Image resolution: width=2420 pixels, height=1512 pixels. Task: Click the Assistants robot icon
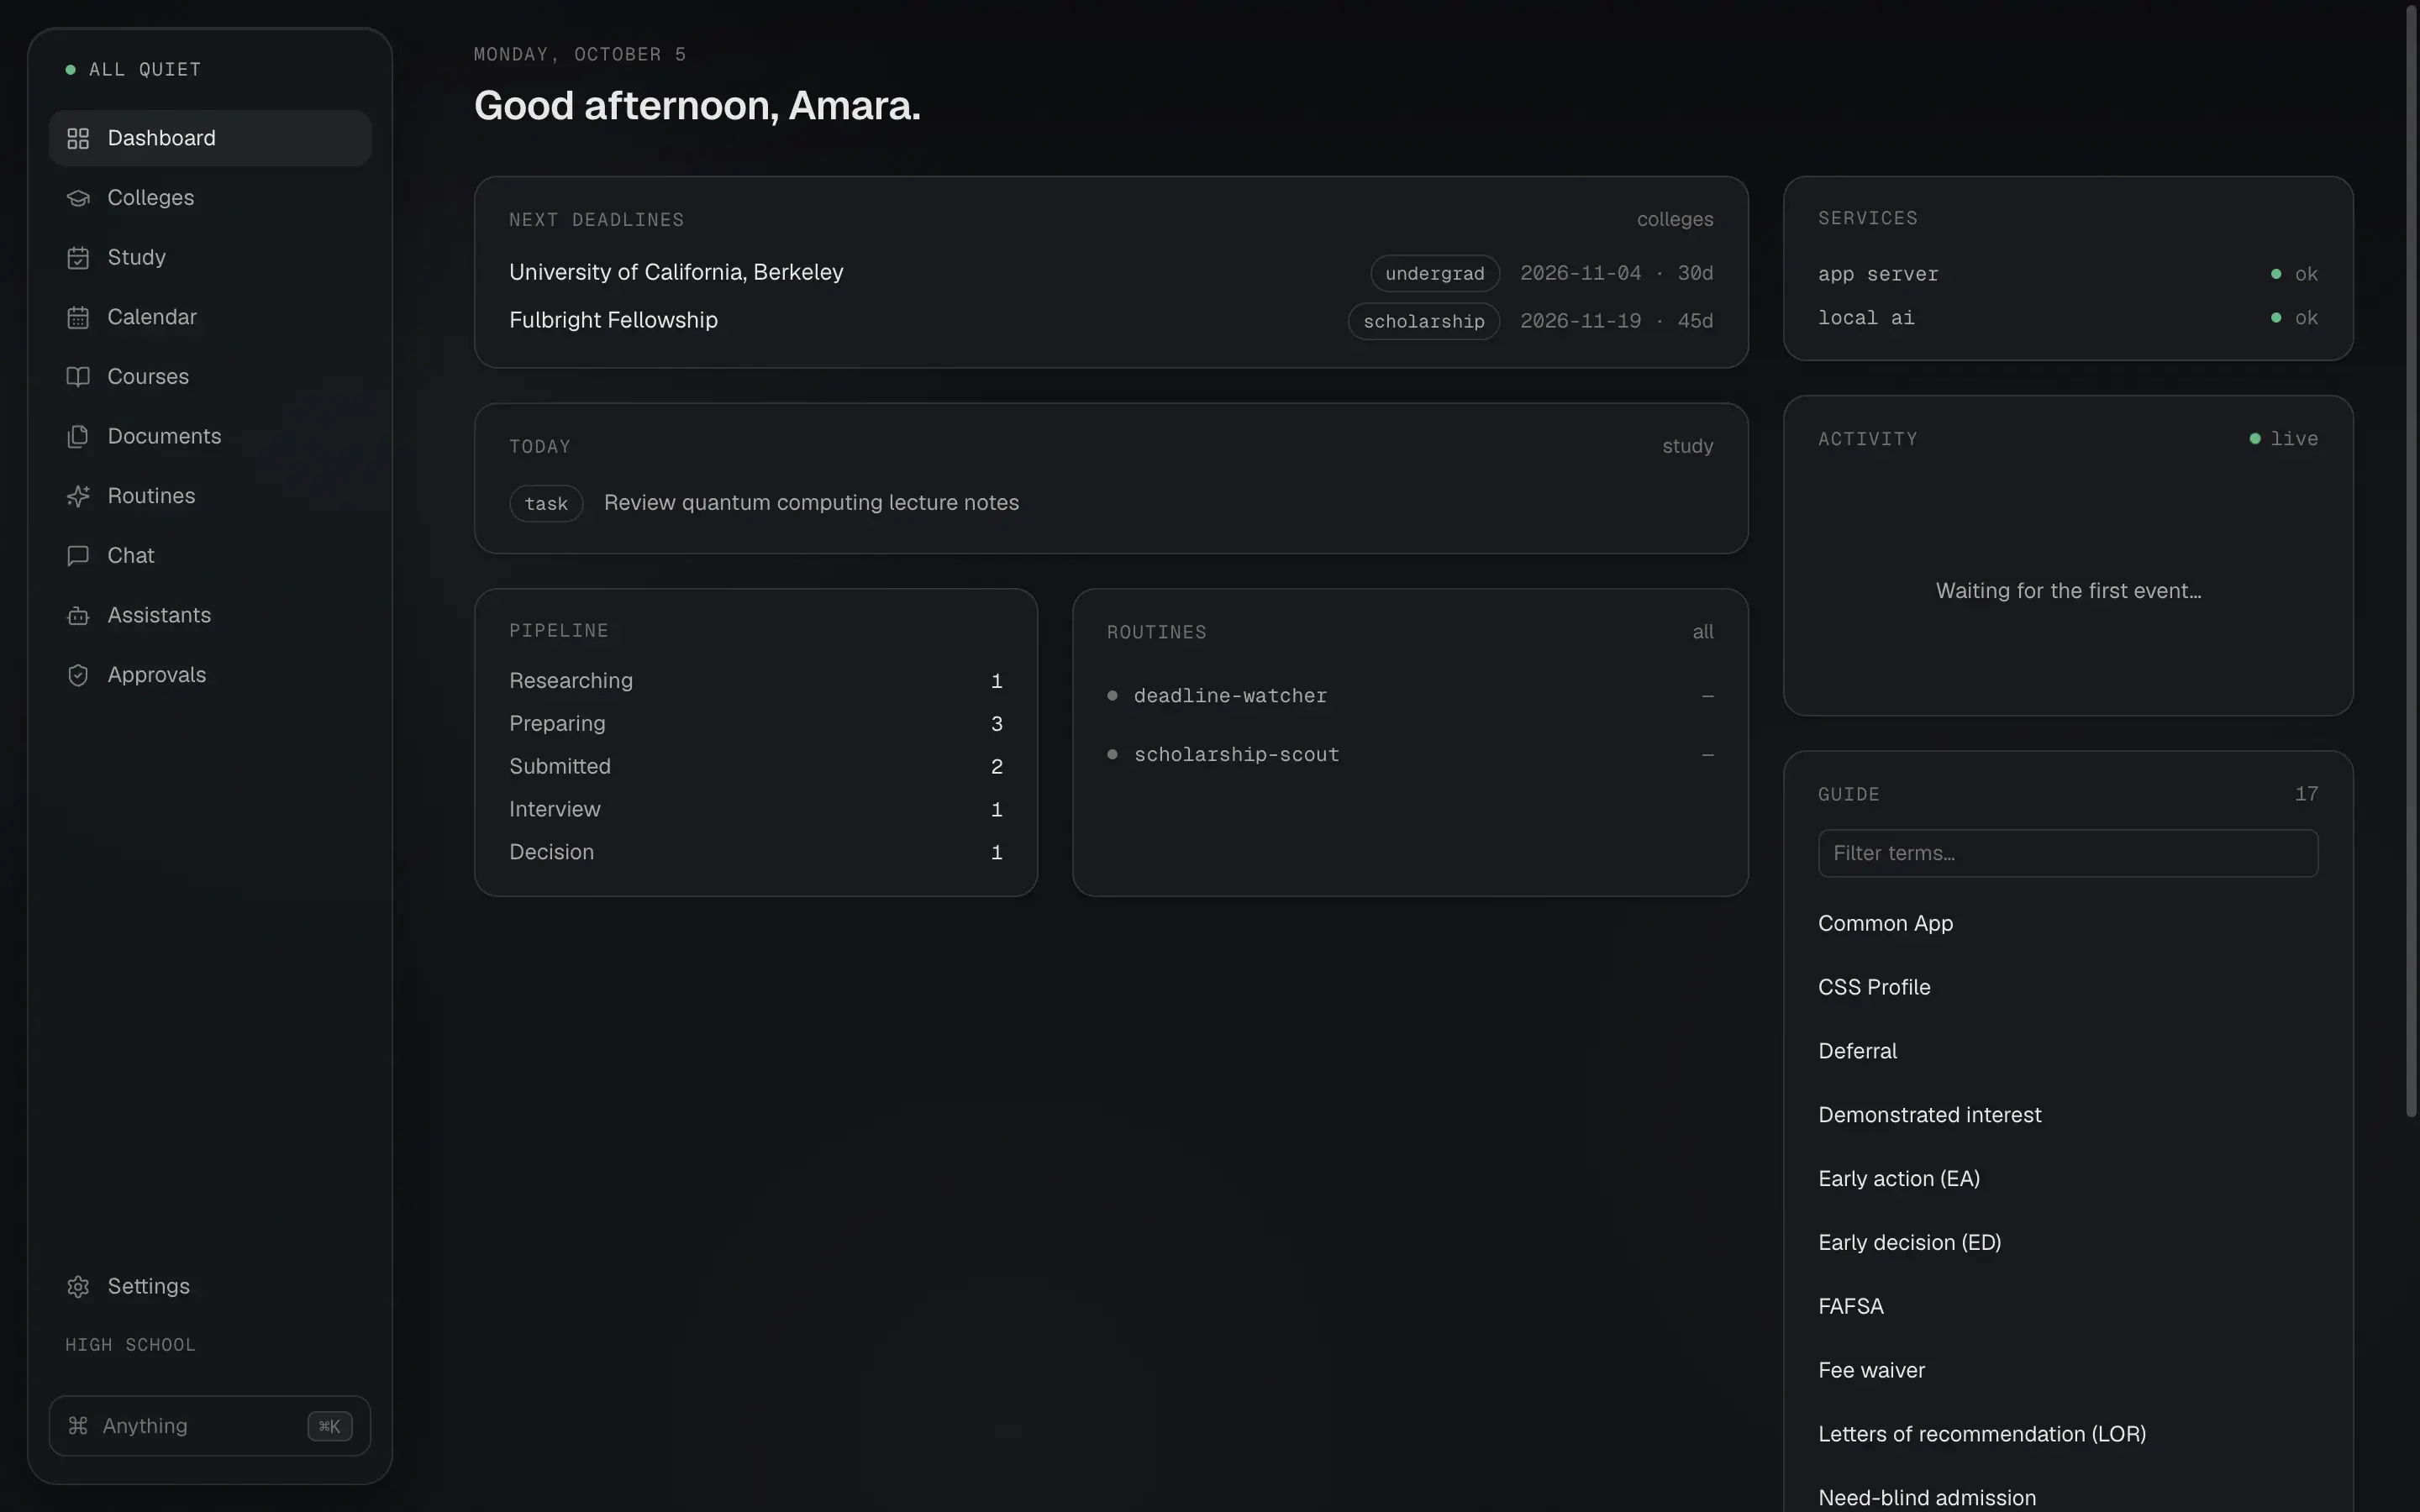tap(78, 616)
